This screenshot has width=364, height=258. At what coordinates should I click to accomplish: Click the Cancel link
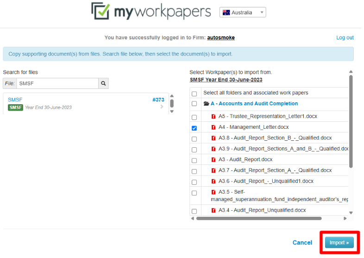[302, 243]
